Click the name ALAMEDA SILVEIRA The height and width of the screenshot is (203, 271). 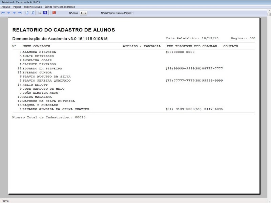(39, 52)
